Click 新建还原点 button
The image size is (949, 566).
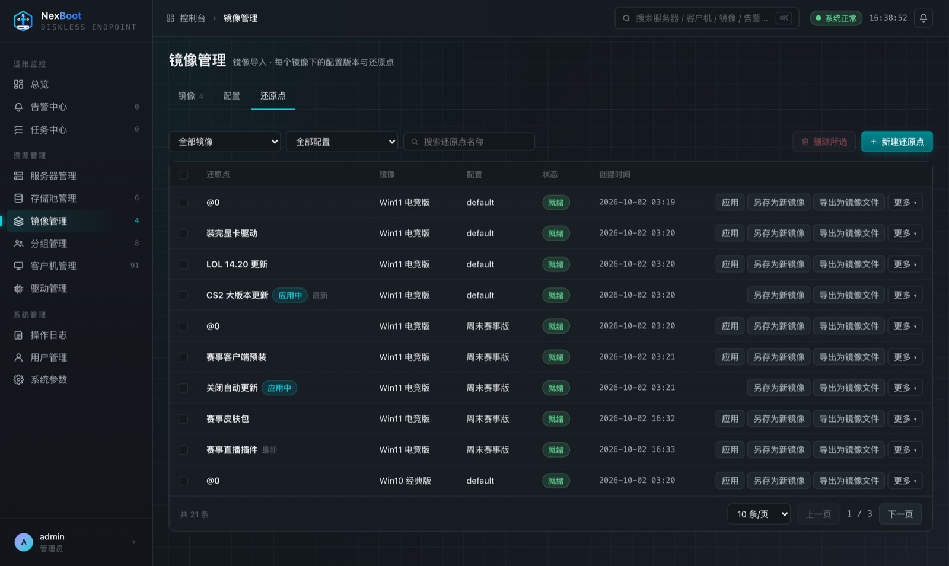[897, 142]
